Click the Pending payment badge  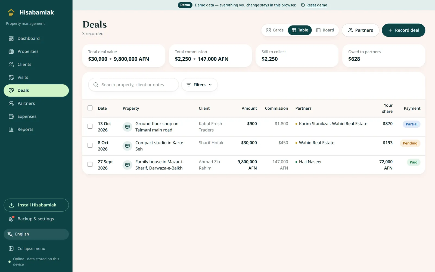point(410,143)
